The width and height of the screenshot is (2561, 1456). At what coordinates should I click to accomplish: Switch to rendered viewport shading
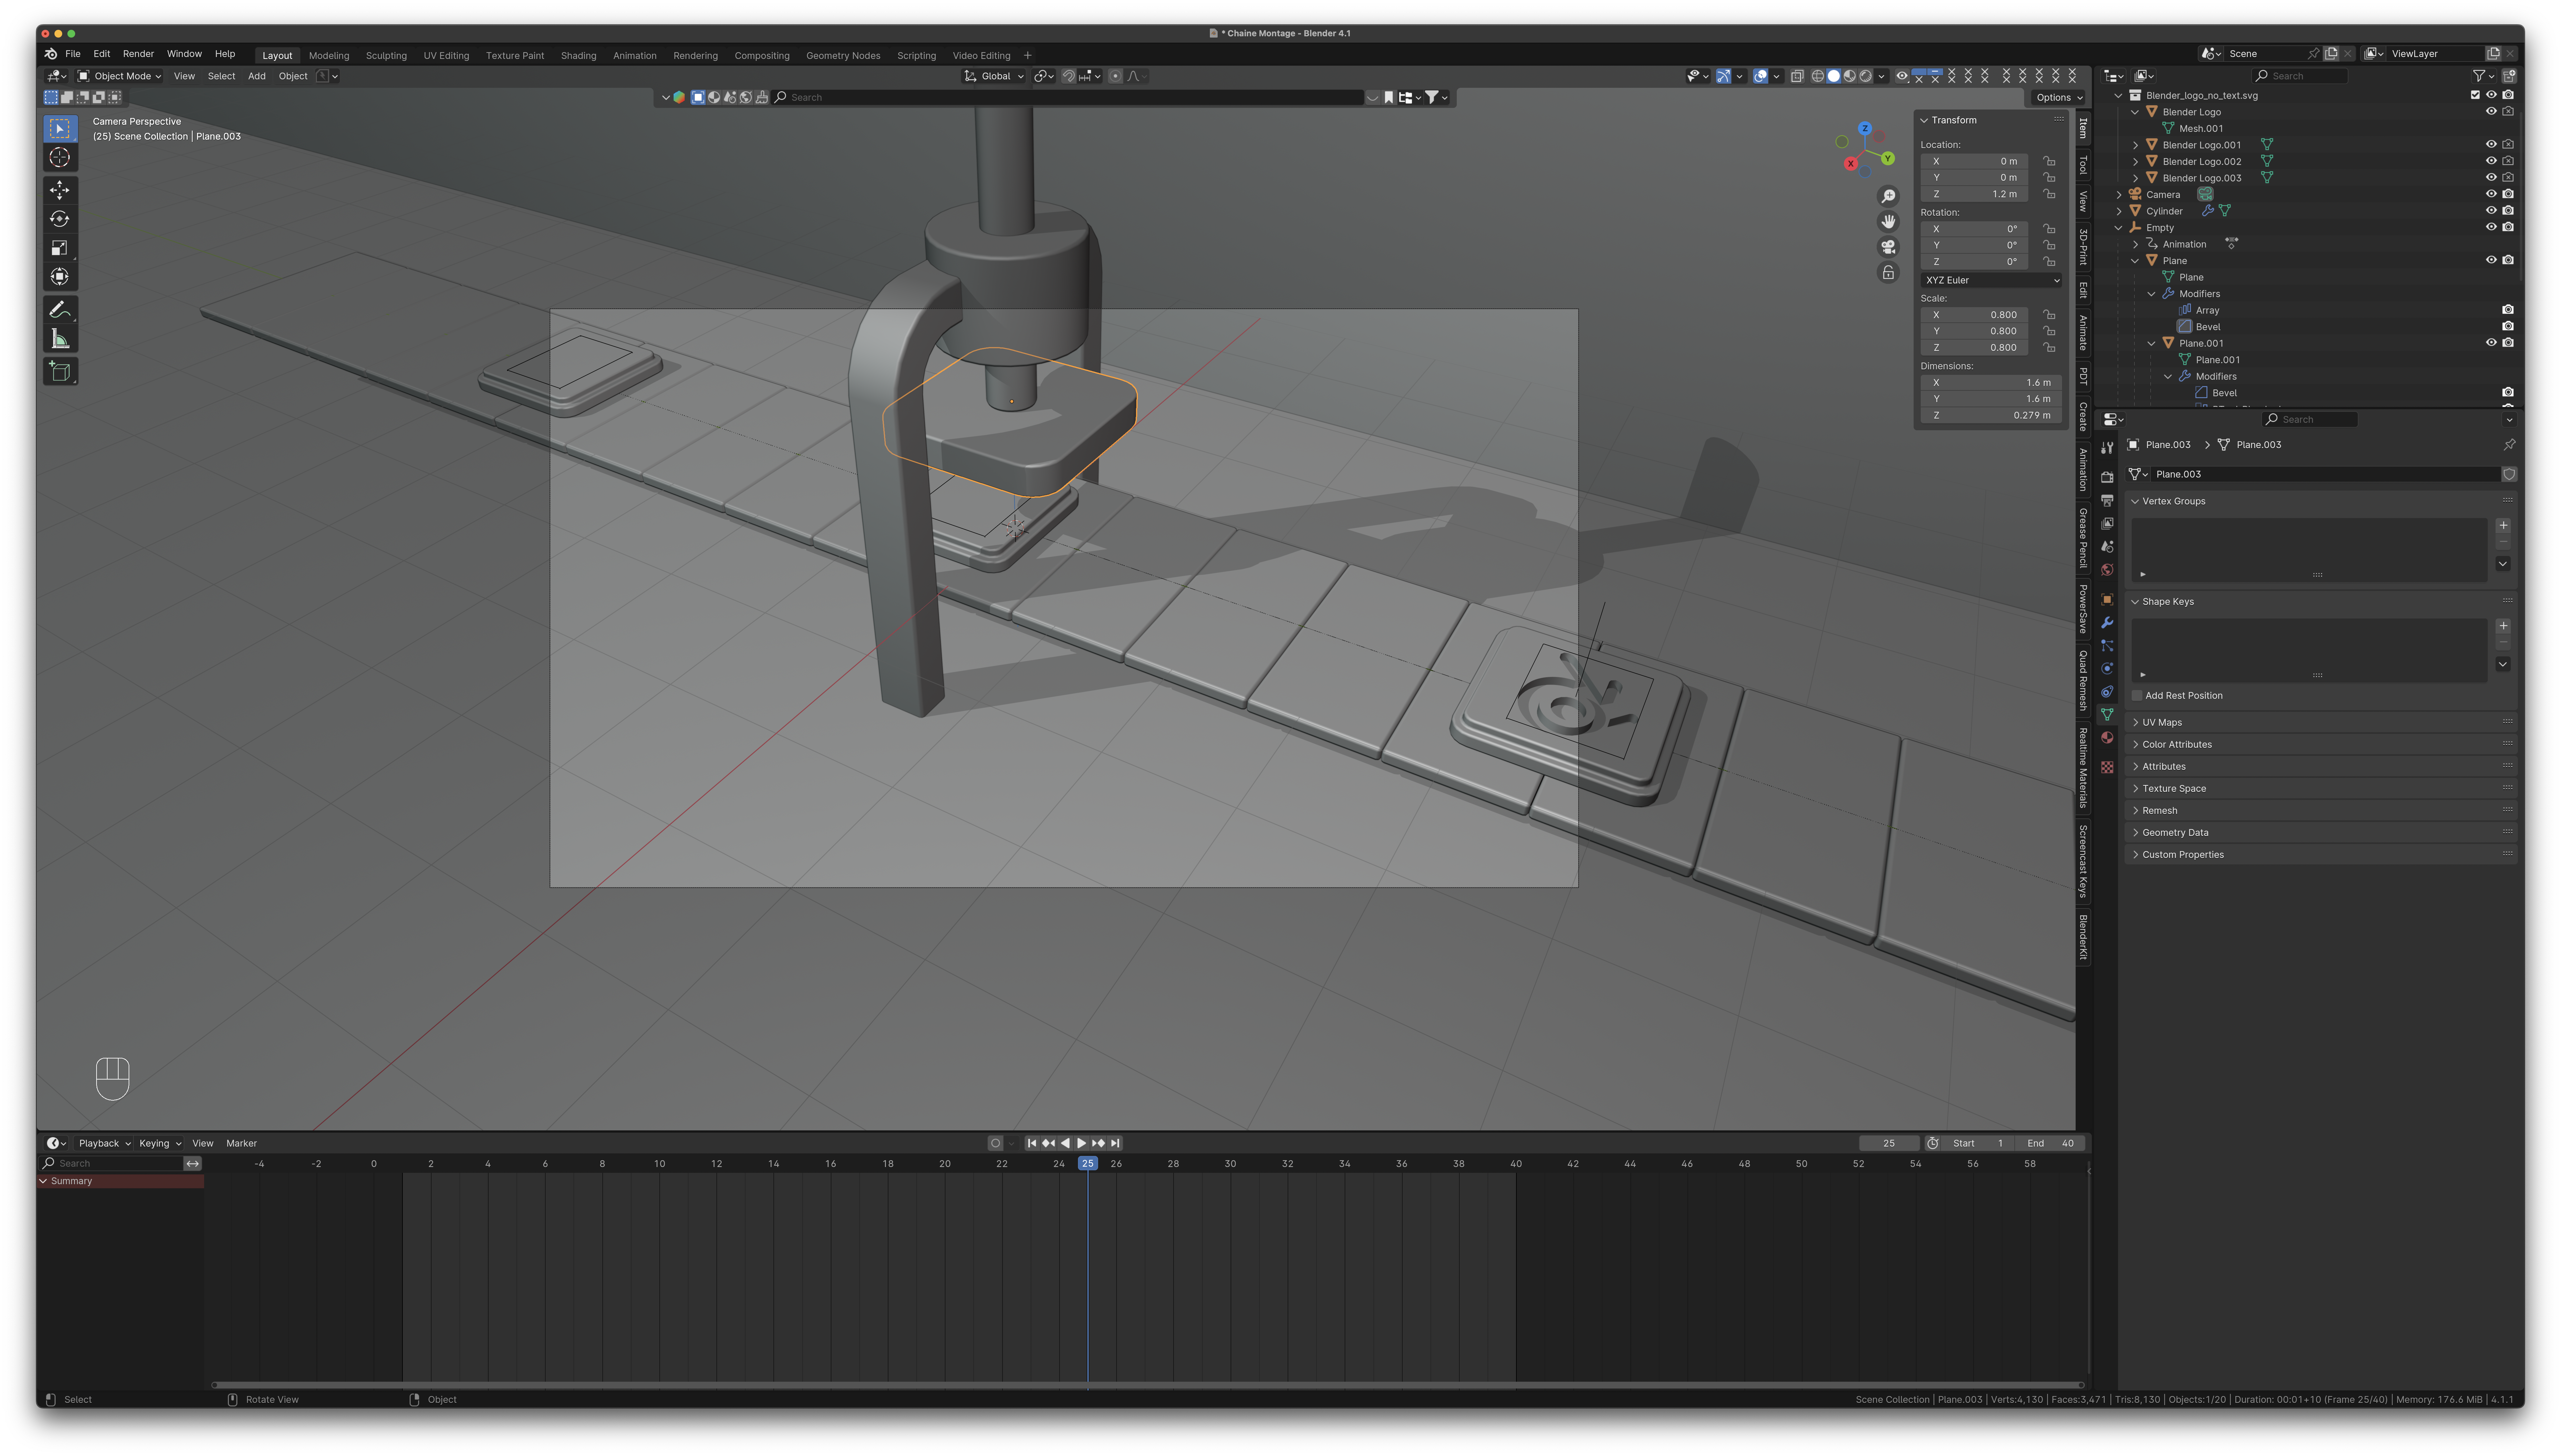coord(1866,76)
